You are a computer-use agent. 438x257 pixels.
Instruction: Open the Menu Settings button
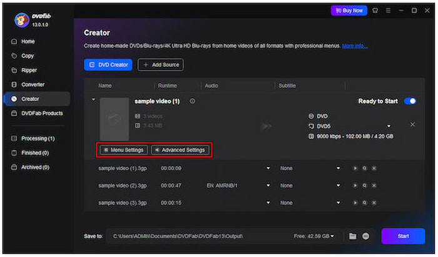point(123,150)
